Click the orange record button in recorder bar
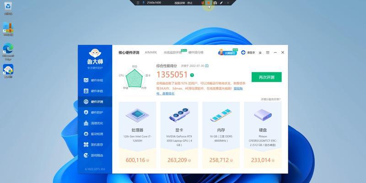Screen dimensions: 366x183 coord(209,3)
